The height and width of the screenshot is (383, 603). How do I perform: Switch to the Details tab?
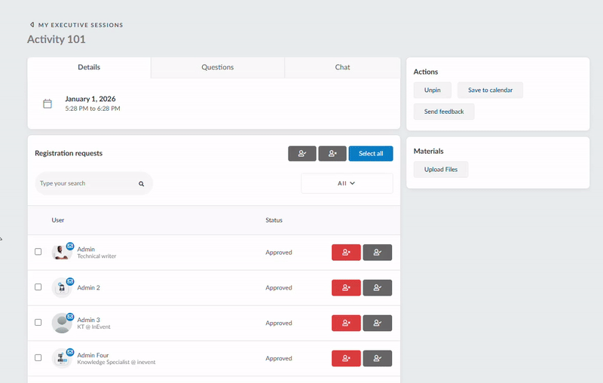pyautogui.click(x=89, y=67)
